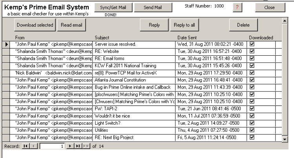Delete the selected email with Delete button
This screenshot has height=158, width=294.
coord(243,25)
